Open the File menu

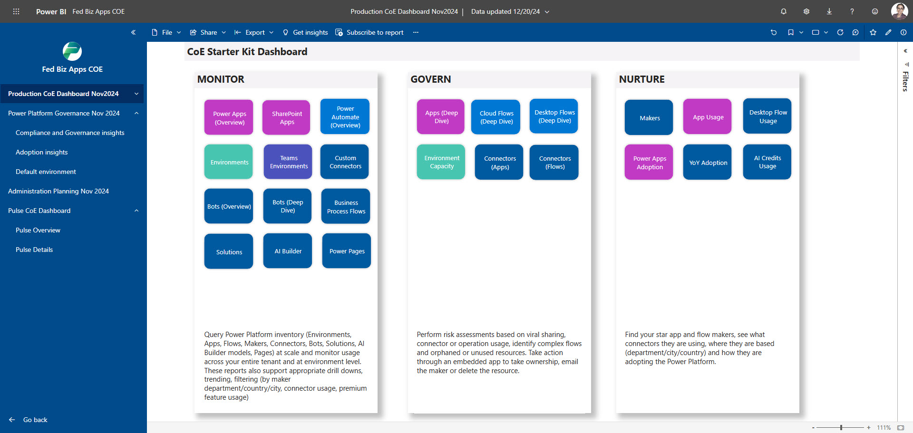[166, 32]
